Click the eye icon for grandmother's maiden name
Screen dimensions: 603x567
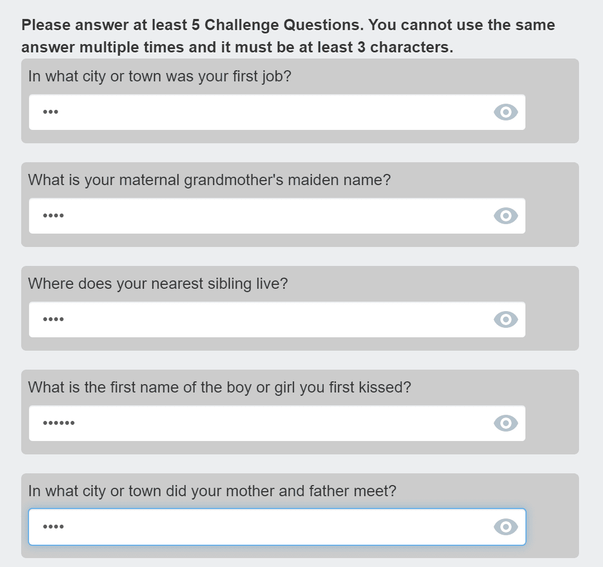[505, 216]
